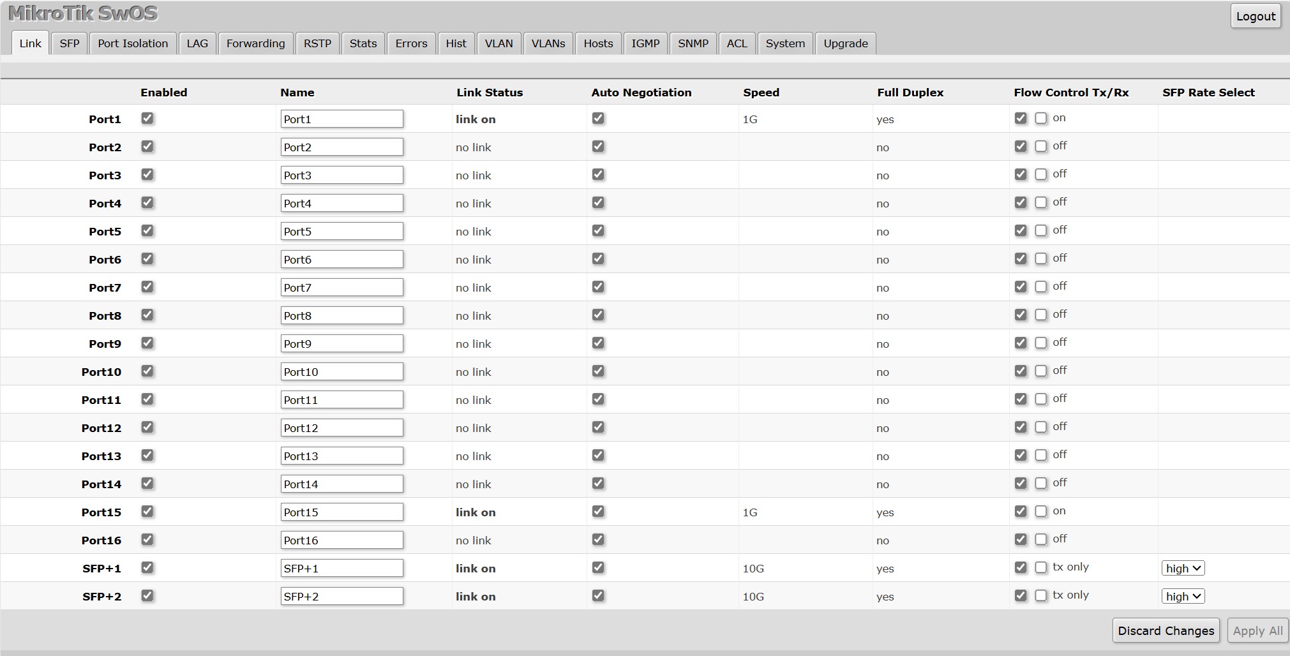The width and height of the screenshot is (1290, 656).
Task: Open the IGMP settings tab
Action: (x=645, y=43)
